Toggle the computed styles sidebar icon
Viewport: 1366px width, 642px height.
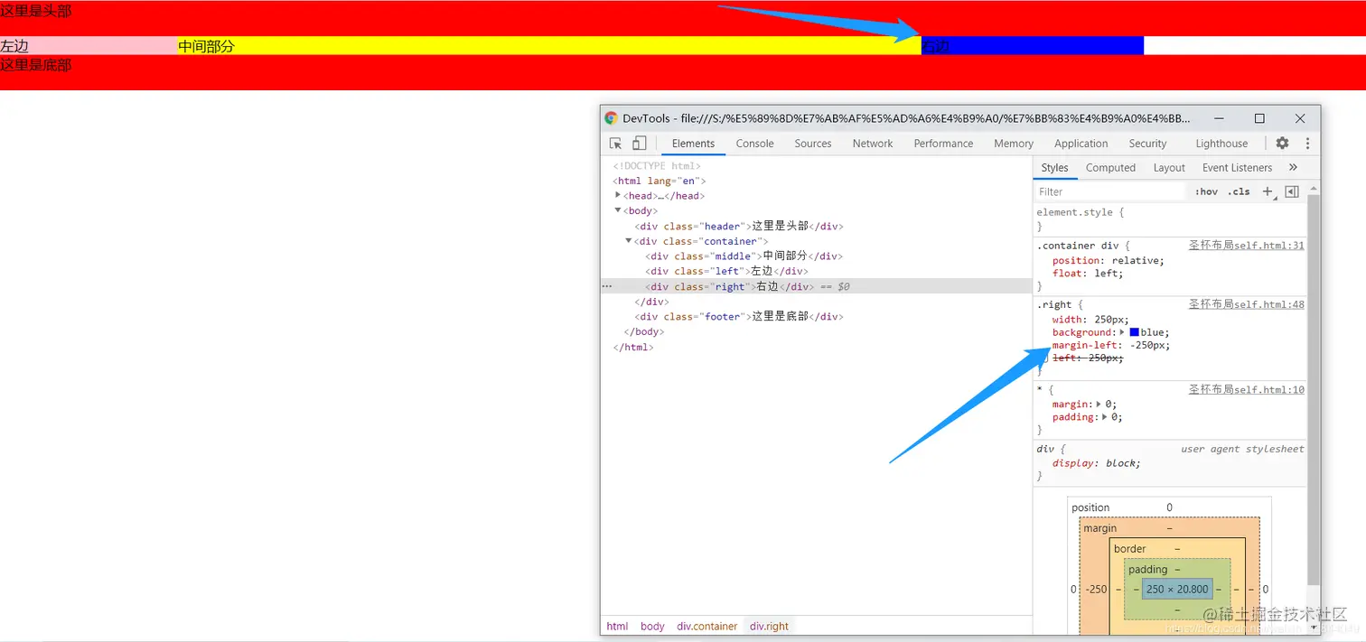coord(1292,191)
